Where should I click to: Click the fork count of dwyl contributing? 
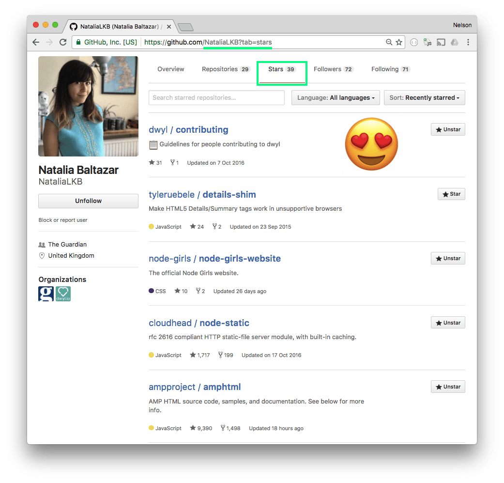pyautogui.click(x=174, y=163)
